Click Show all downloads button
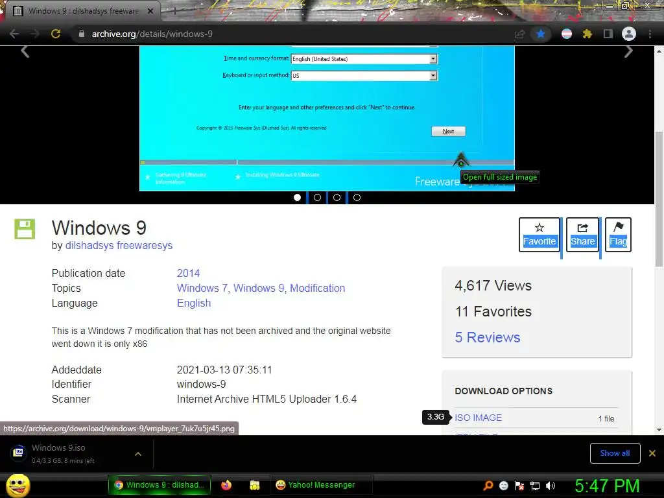Screen dimensions: 664x498 coord(615,453)
